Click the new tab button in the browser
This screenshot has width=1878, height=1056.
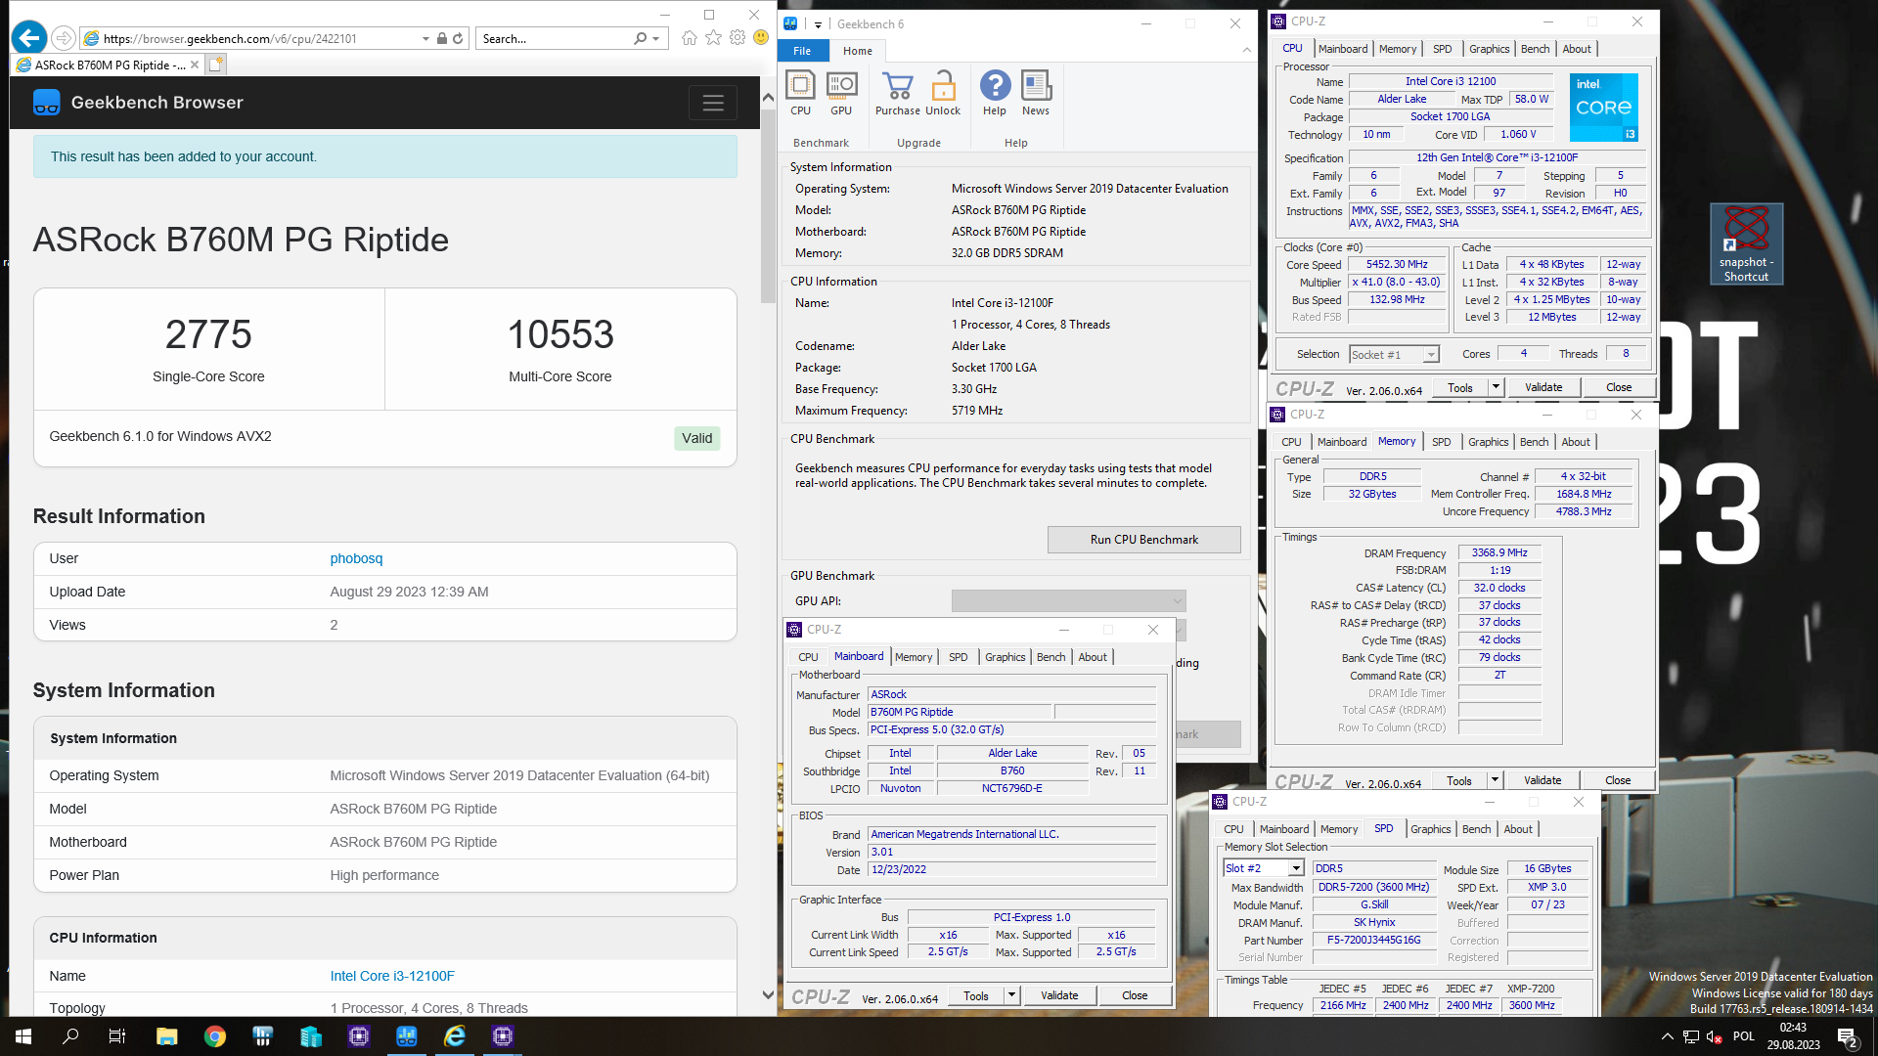point(216,65)
